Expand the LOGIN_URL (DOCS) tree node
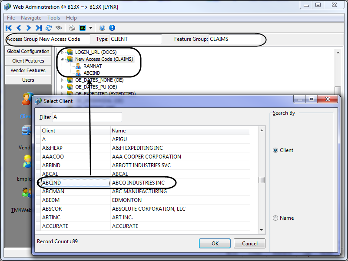The height and width of the screenshot is (261, 348). pyautogui.click(x=63, y=52)
